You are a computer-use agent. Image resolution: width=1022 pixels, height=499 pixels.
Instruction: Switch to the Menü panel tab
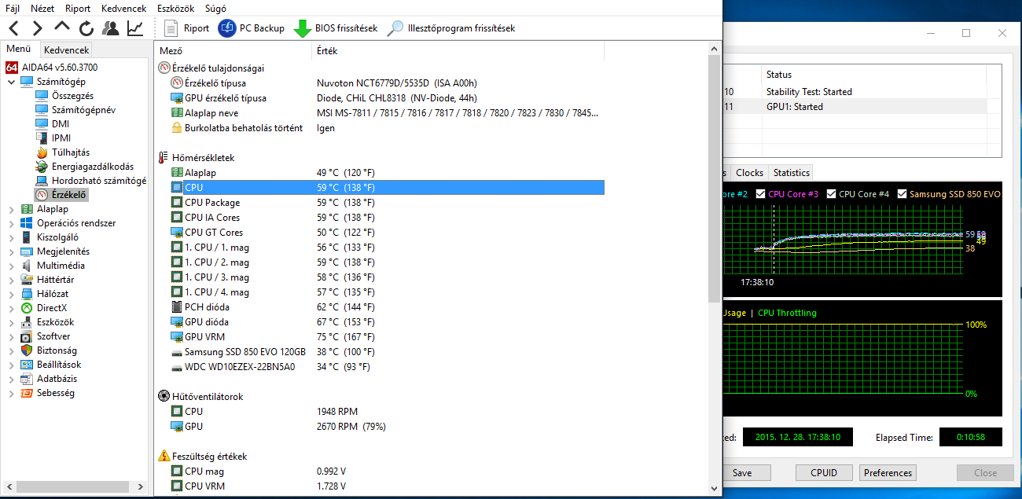pos(19,49)
